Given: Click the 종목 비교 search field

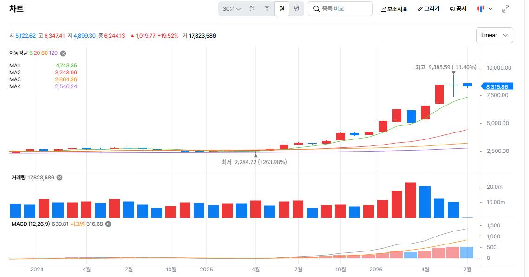Looking at the screenshot, I should (x=340, y=9).
